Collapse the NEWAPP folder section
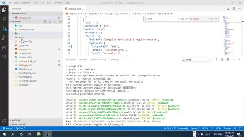 (26, 22)
